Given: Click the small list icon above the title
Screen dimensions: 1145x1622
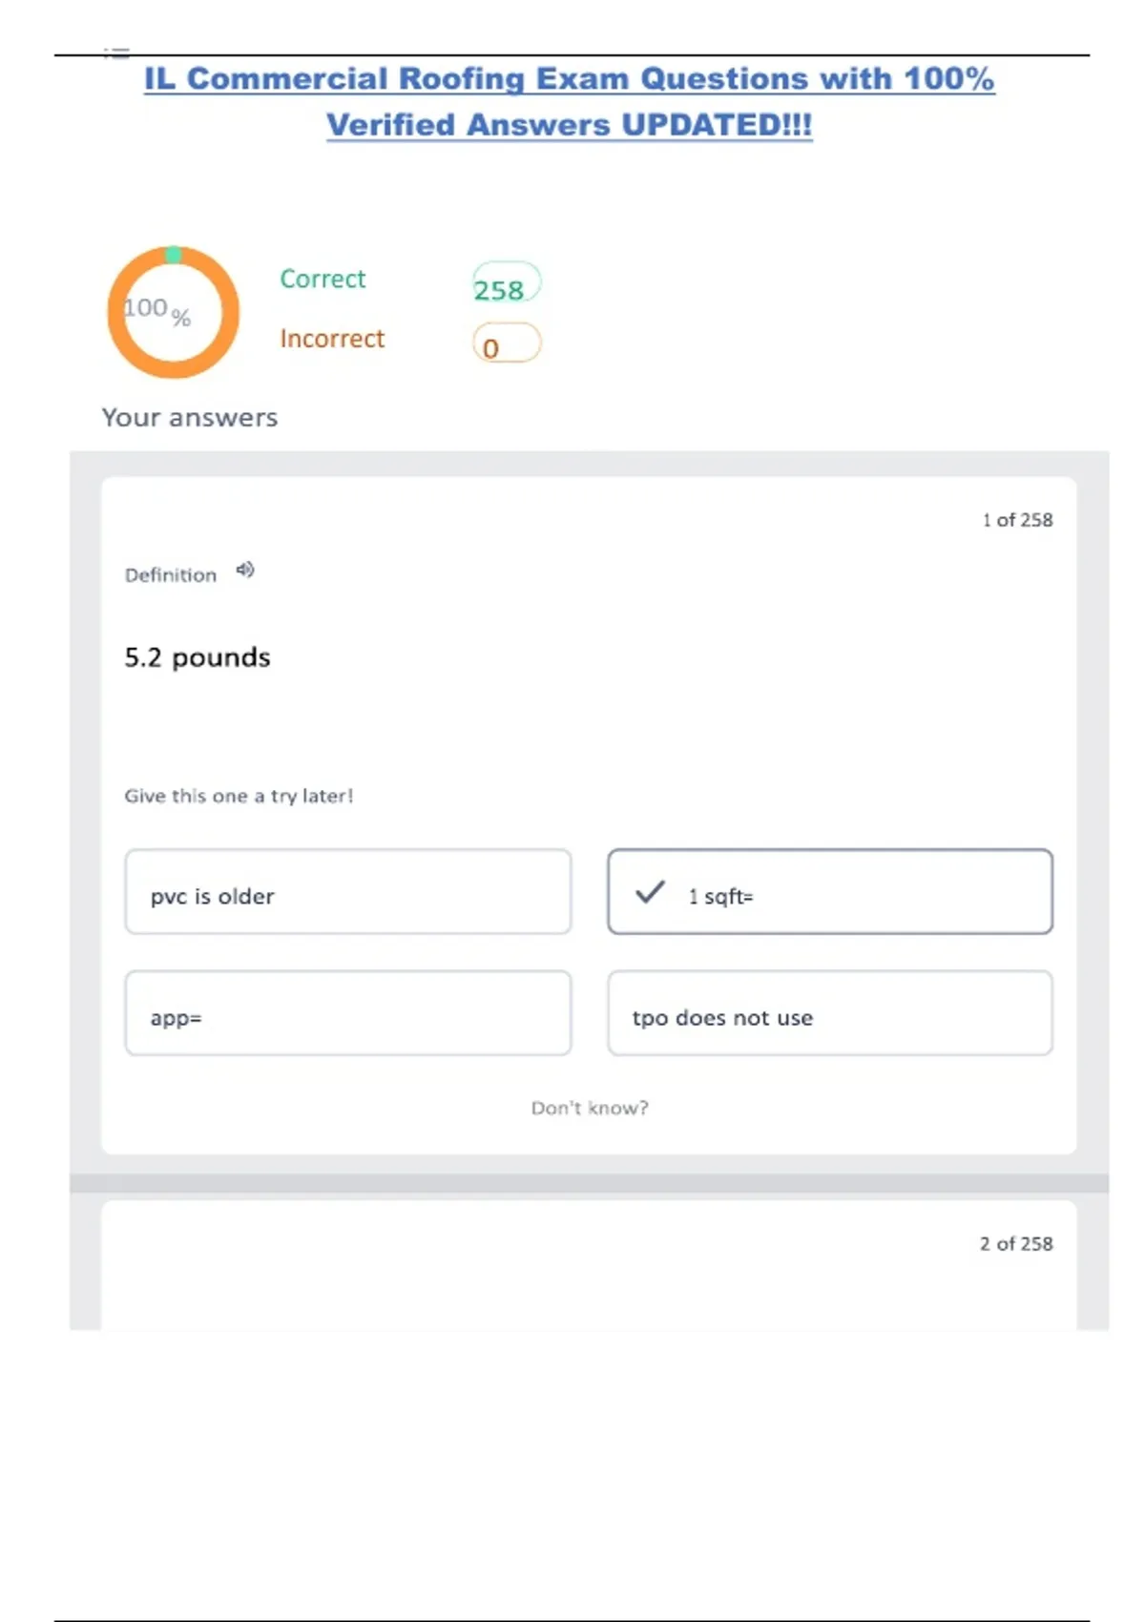Looking at the screenshot, I should (116, 53).
